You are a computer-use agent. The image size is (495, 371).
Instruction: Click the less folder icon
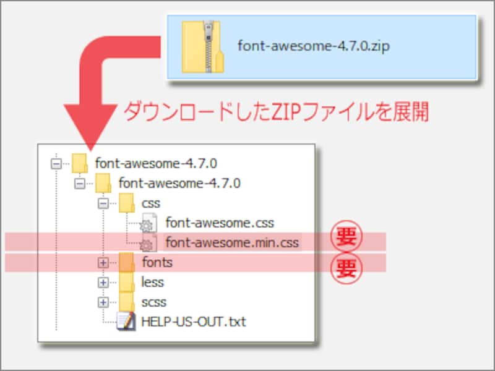click(x=127, y=282)
